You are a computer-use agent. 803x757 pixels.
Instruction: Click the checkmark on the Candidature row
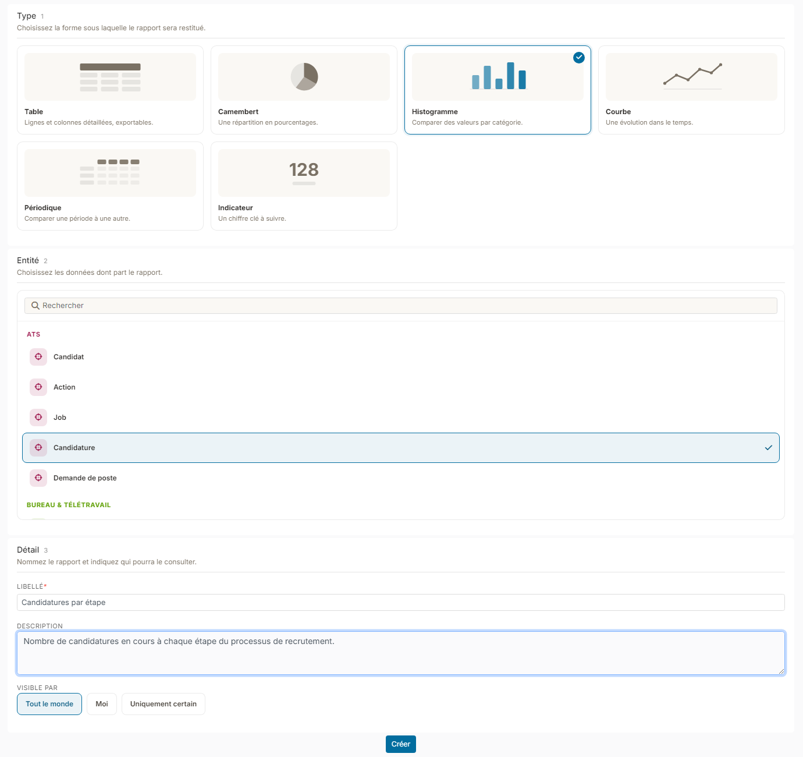769,448
